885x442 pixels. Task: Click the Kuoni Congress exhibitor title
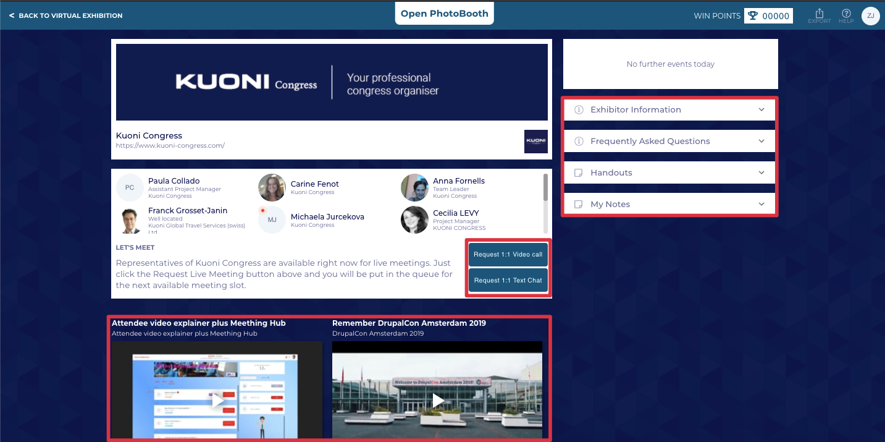click(149, 136)
